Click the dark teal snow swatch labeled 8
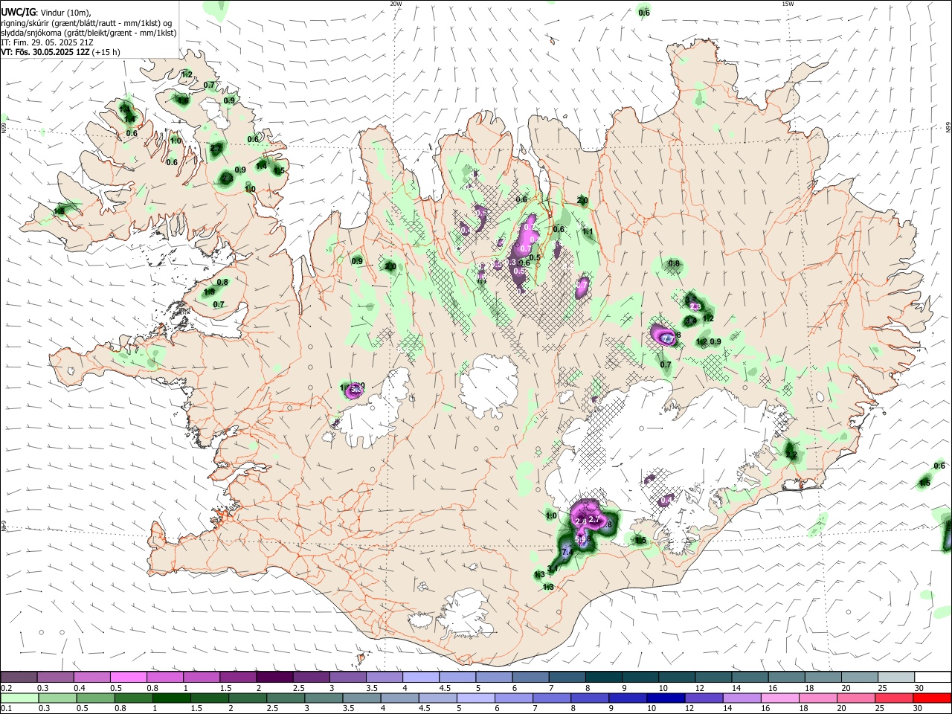 coord(603,678)
